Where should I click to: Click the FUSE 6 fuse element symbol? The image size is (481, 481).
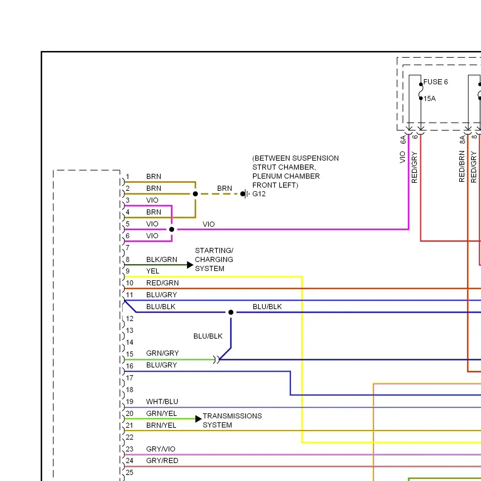coord(421,91)
